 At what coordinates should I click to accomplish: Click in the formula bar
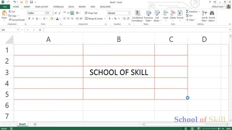pyautogui.click(x=136, y=30)
